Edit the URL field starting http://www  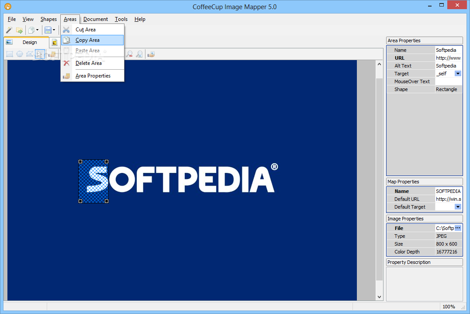point(449,58)
